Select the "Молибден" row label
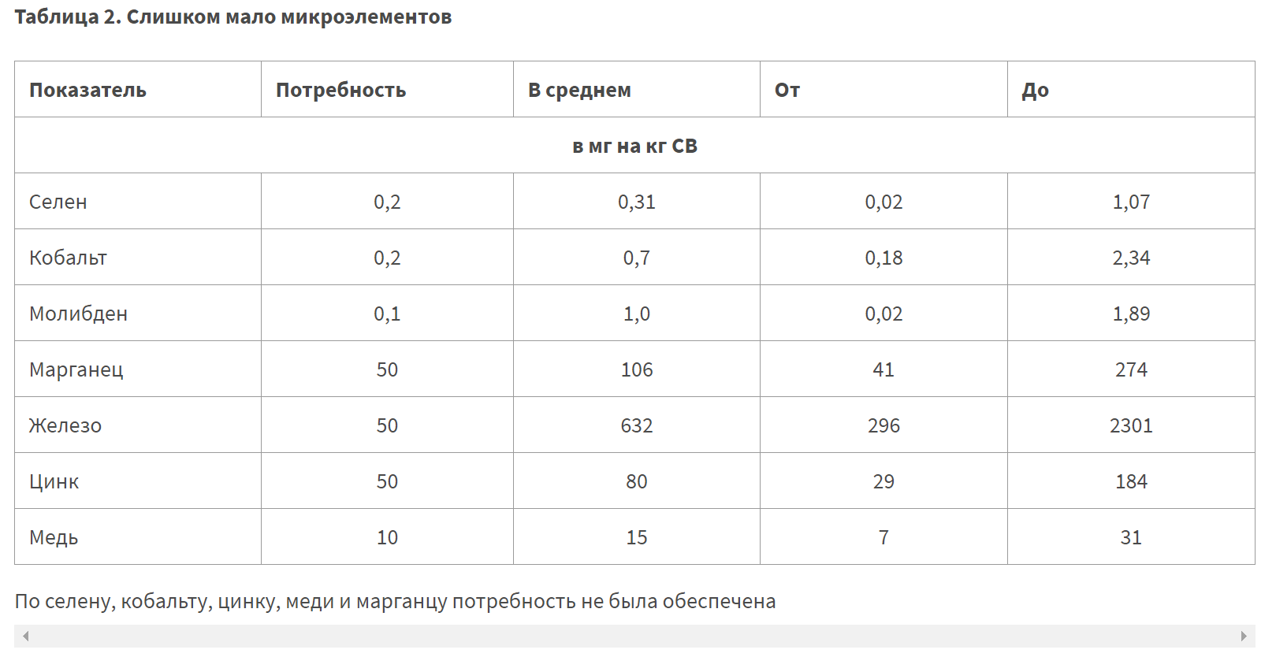The image size is (1276, 657). (78, 314)
